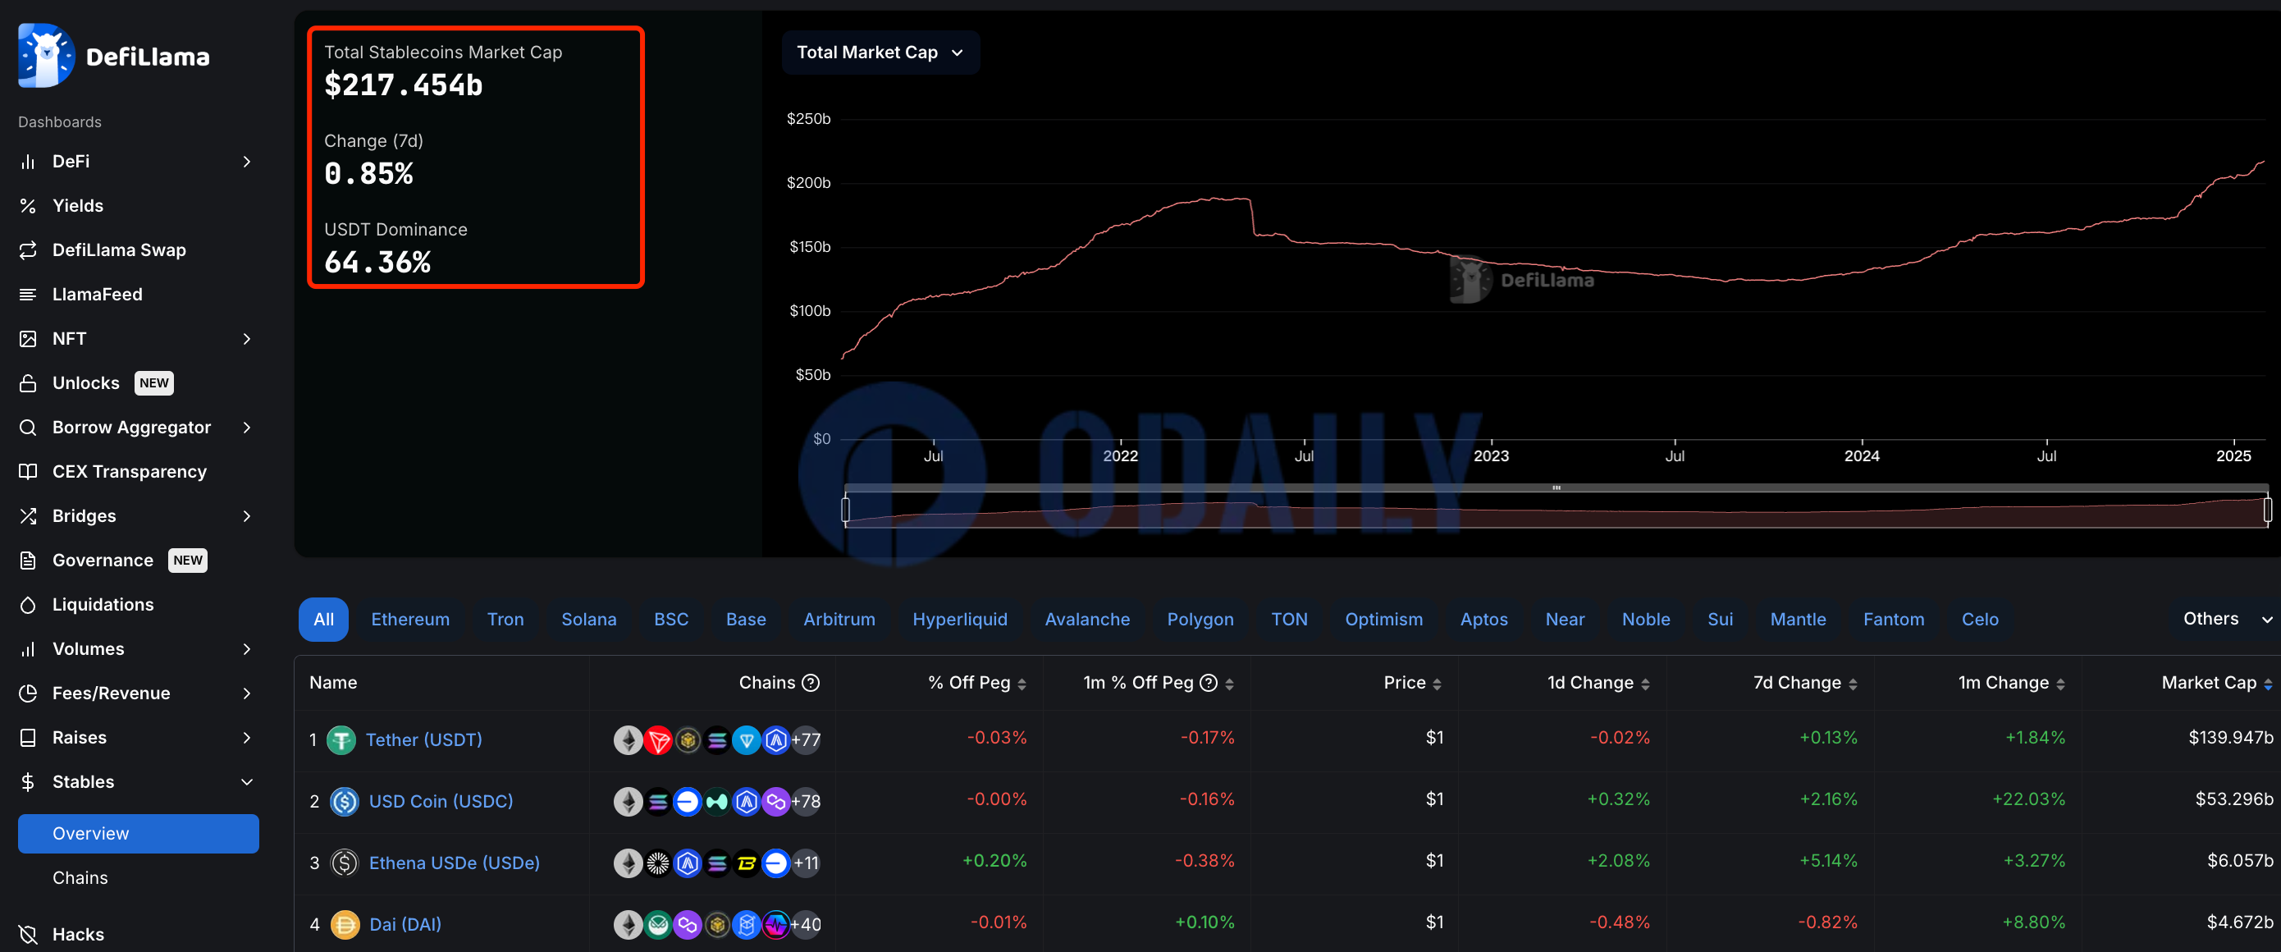2281x952 pixels.
Task: Collapse the Stables sidebar section
Action: point(247,781)
